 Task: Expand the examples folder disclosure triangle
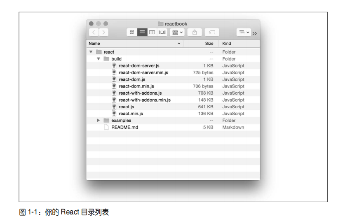pos(98,120)
